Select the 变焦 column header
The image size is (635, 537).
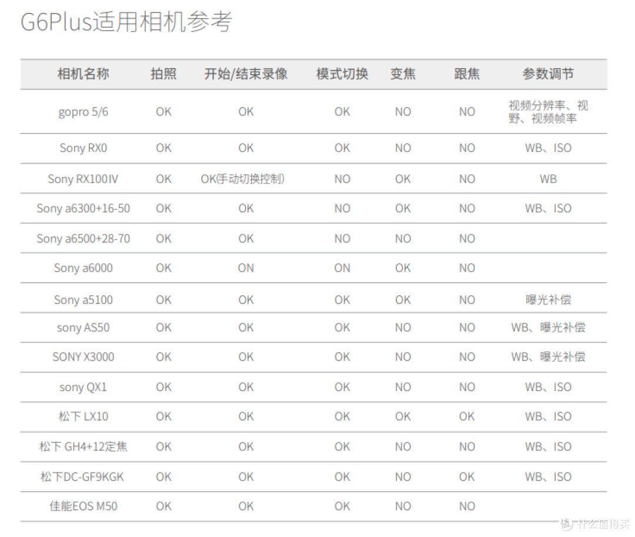coord(403,74)
